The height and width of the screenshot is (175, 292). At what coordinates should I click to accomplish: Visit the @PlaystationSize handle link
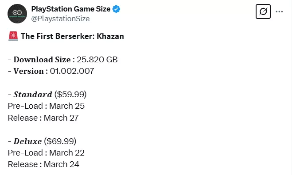(x=60, y=19)
